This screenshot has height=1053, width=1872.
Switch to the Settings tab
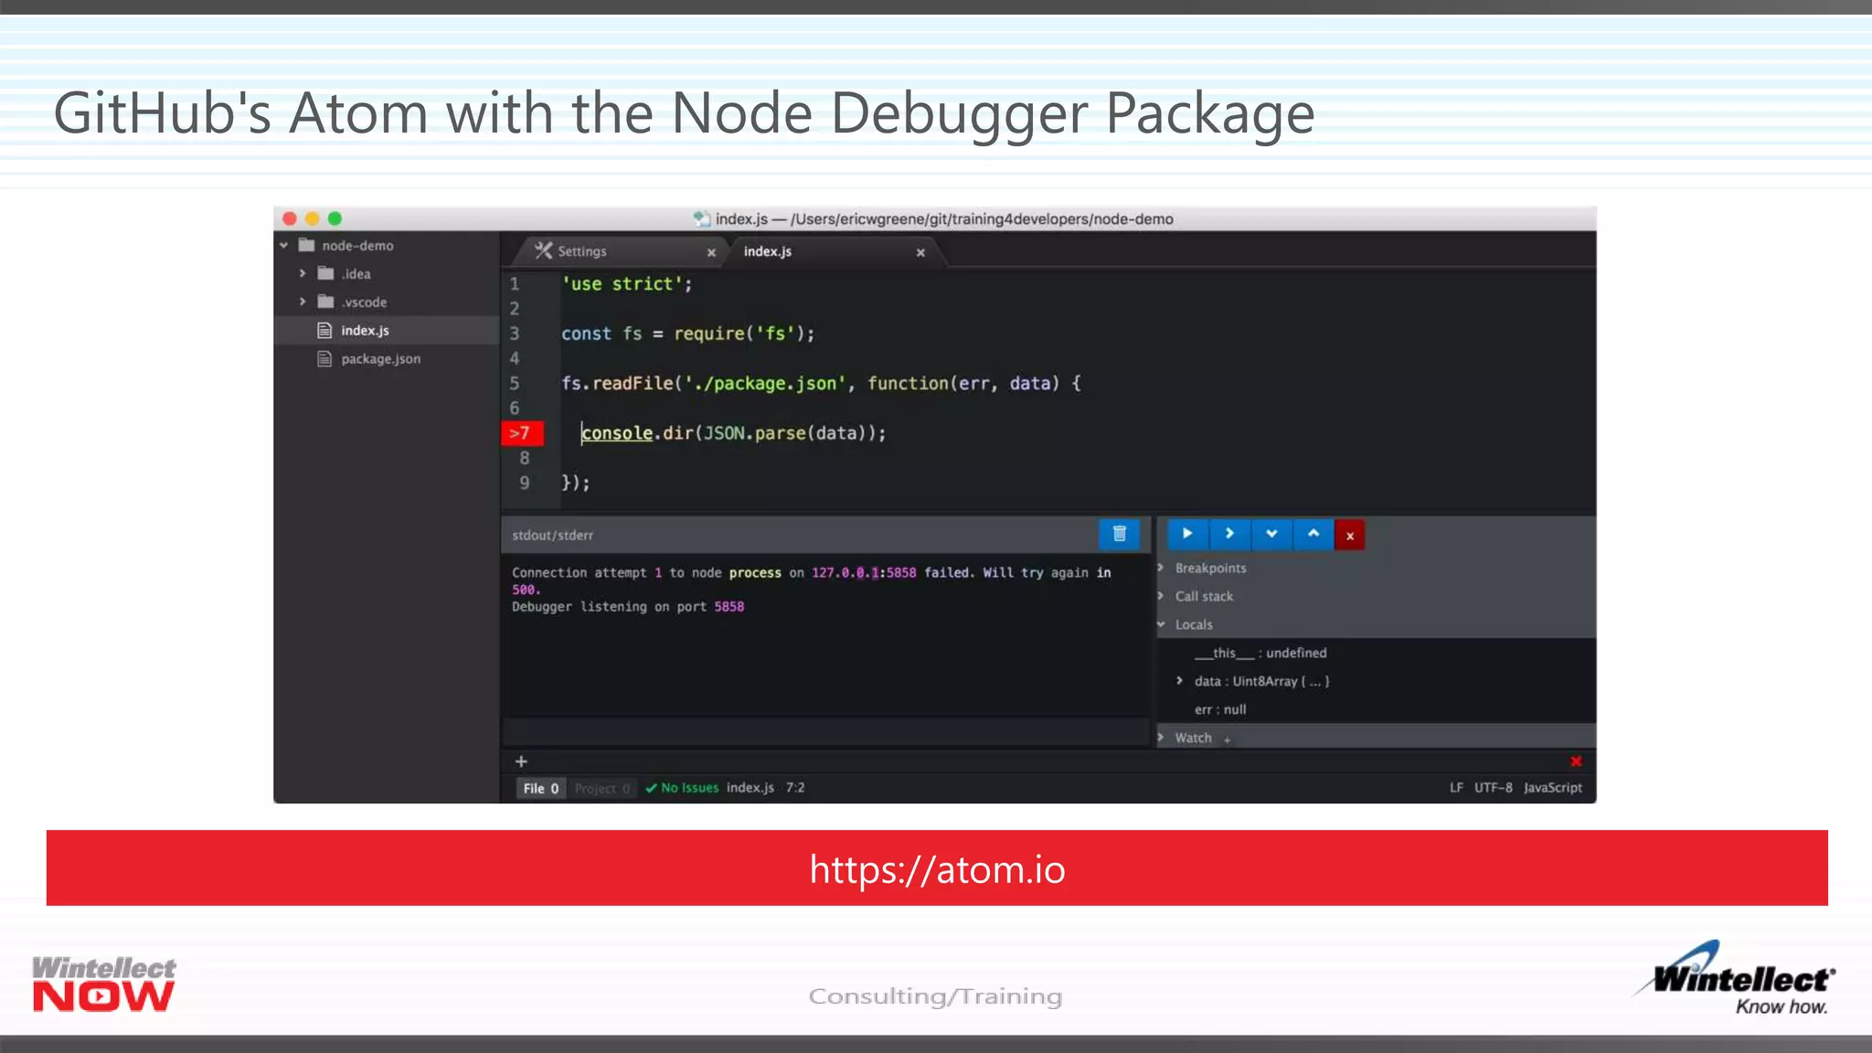click(x=622, y=251)
